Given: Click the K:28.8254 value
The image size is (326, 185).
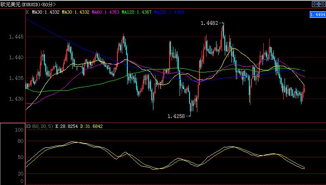Looking at the screenshot, I should pyautogui.click(x=66, y=126).
